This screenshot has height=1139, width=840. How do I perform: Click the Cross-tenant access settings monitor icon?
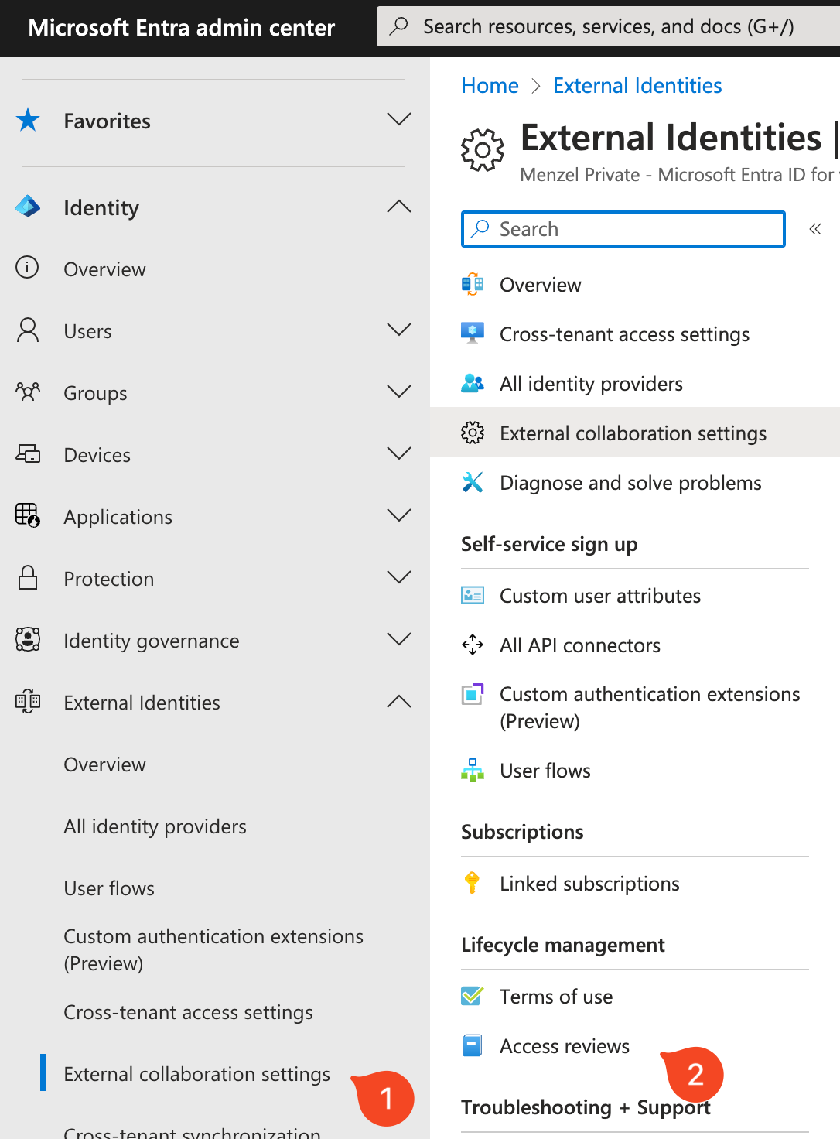tap(472, 333)
